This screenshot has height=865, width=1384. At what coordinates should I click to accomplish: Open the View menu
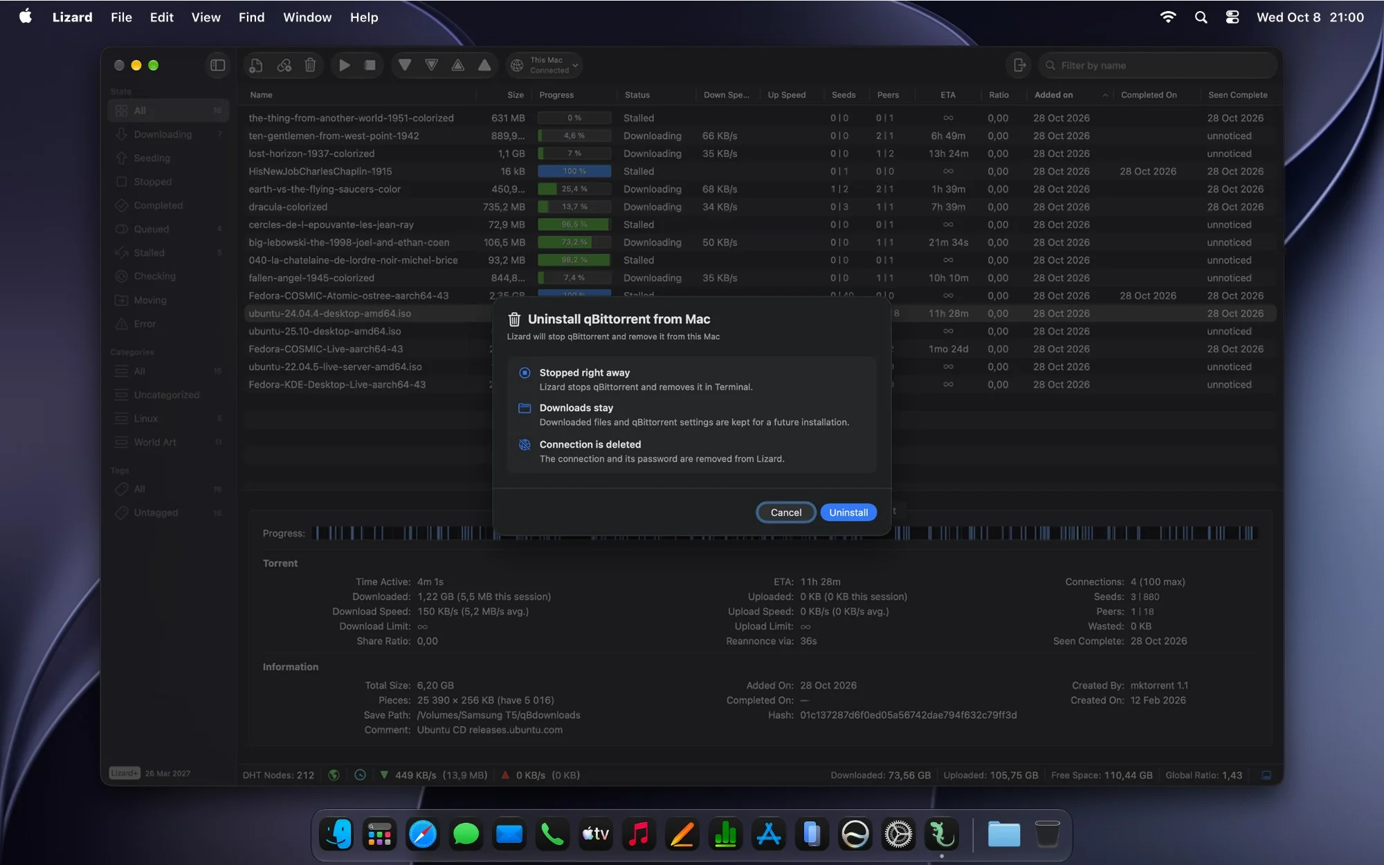pyautogui.click(x=206, y=17)
